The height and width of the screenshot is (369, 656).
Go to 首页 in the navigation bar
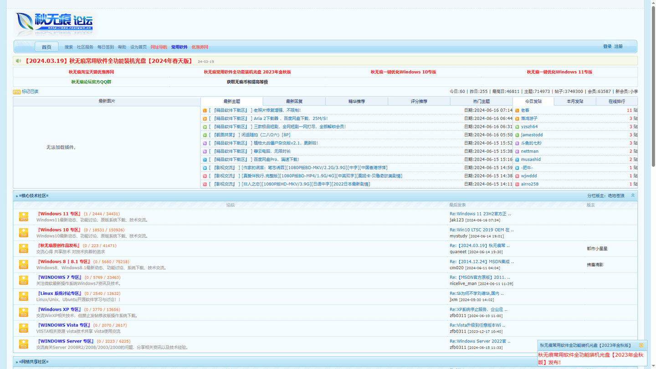[46, 47]
